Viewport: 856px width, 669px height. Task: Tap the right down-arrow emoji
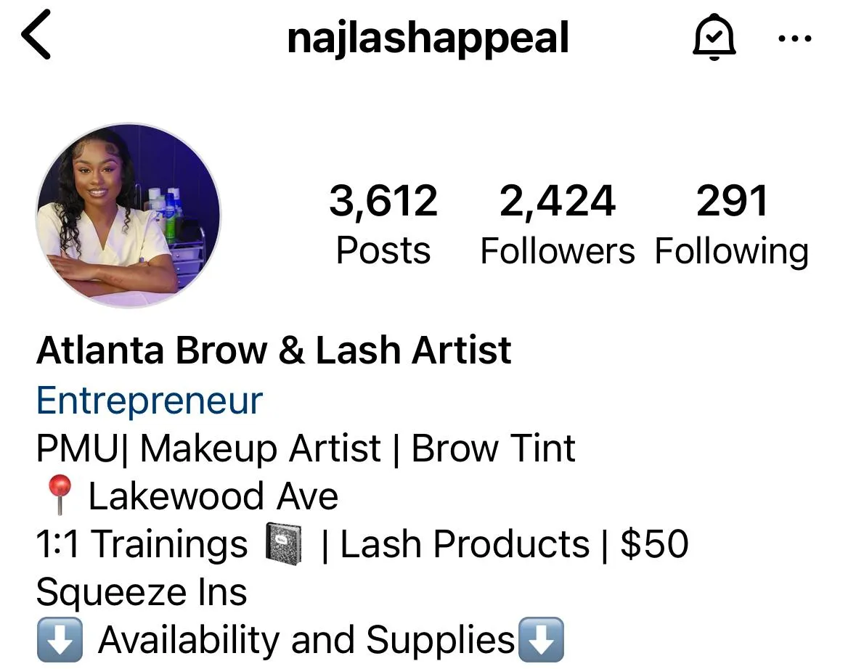coord(540,639)
